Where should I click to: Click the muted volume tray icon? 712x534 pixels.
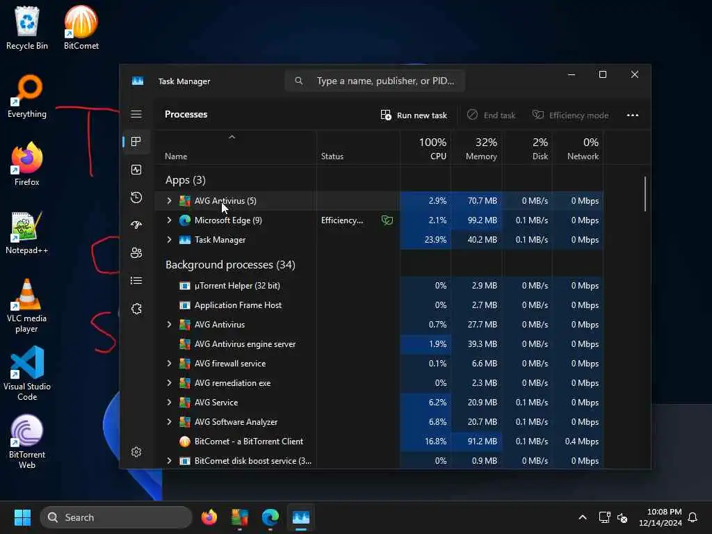tap(622, 517)
